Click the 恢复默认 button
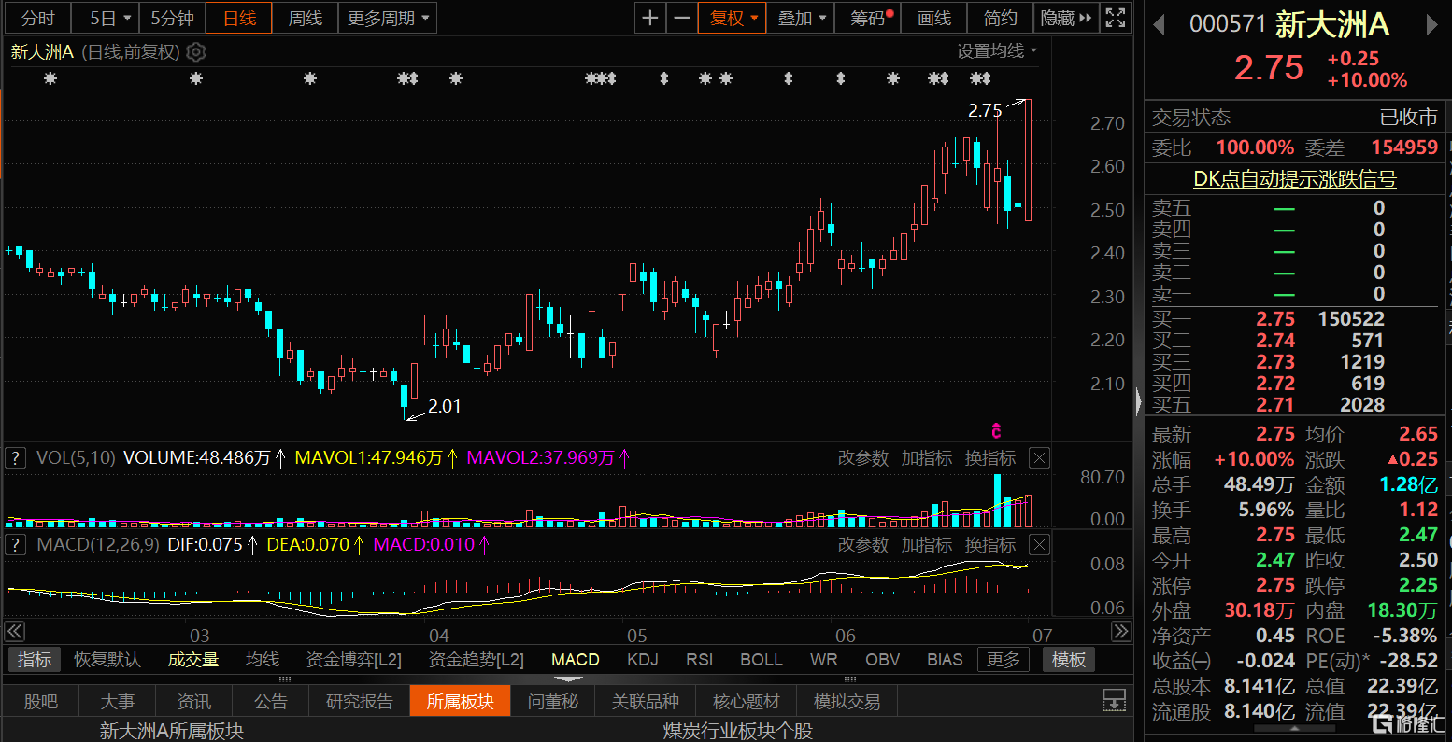Screen dimensions: 1452x742 click(x=107, y=660)
